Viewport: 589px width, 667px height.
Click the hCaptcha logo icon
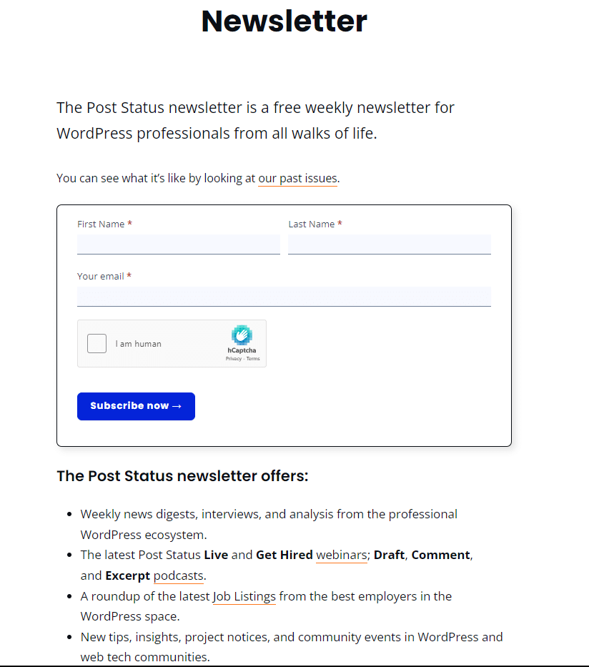(x=242, y=336)
